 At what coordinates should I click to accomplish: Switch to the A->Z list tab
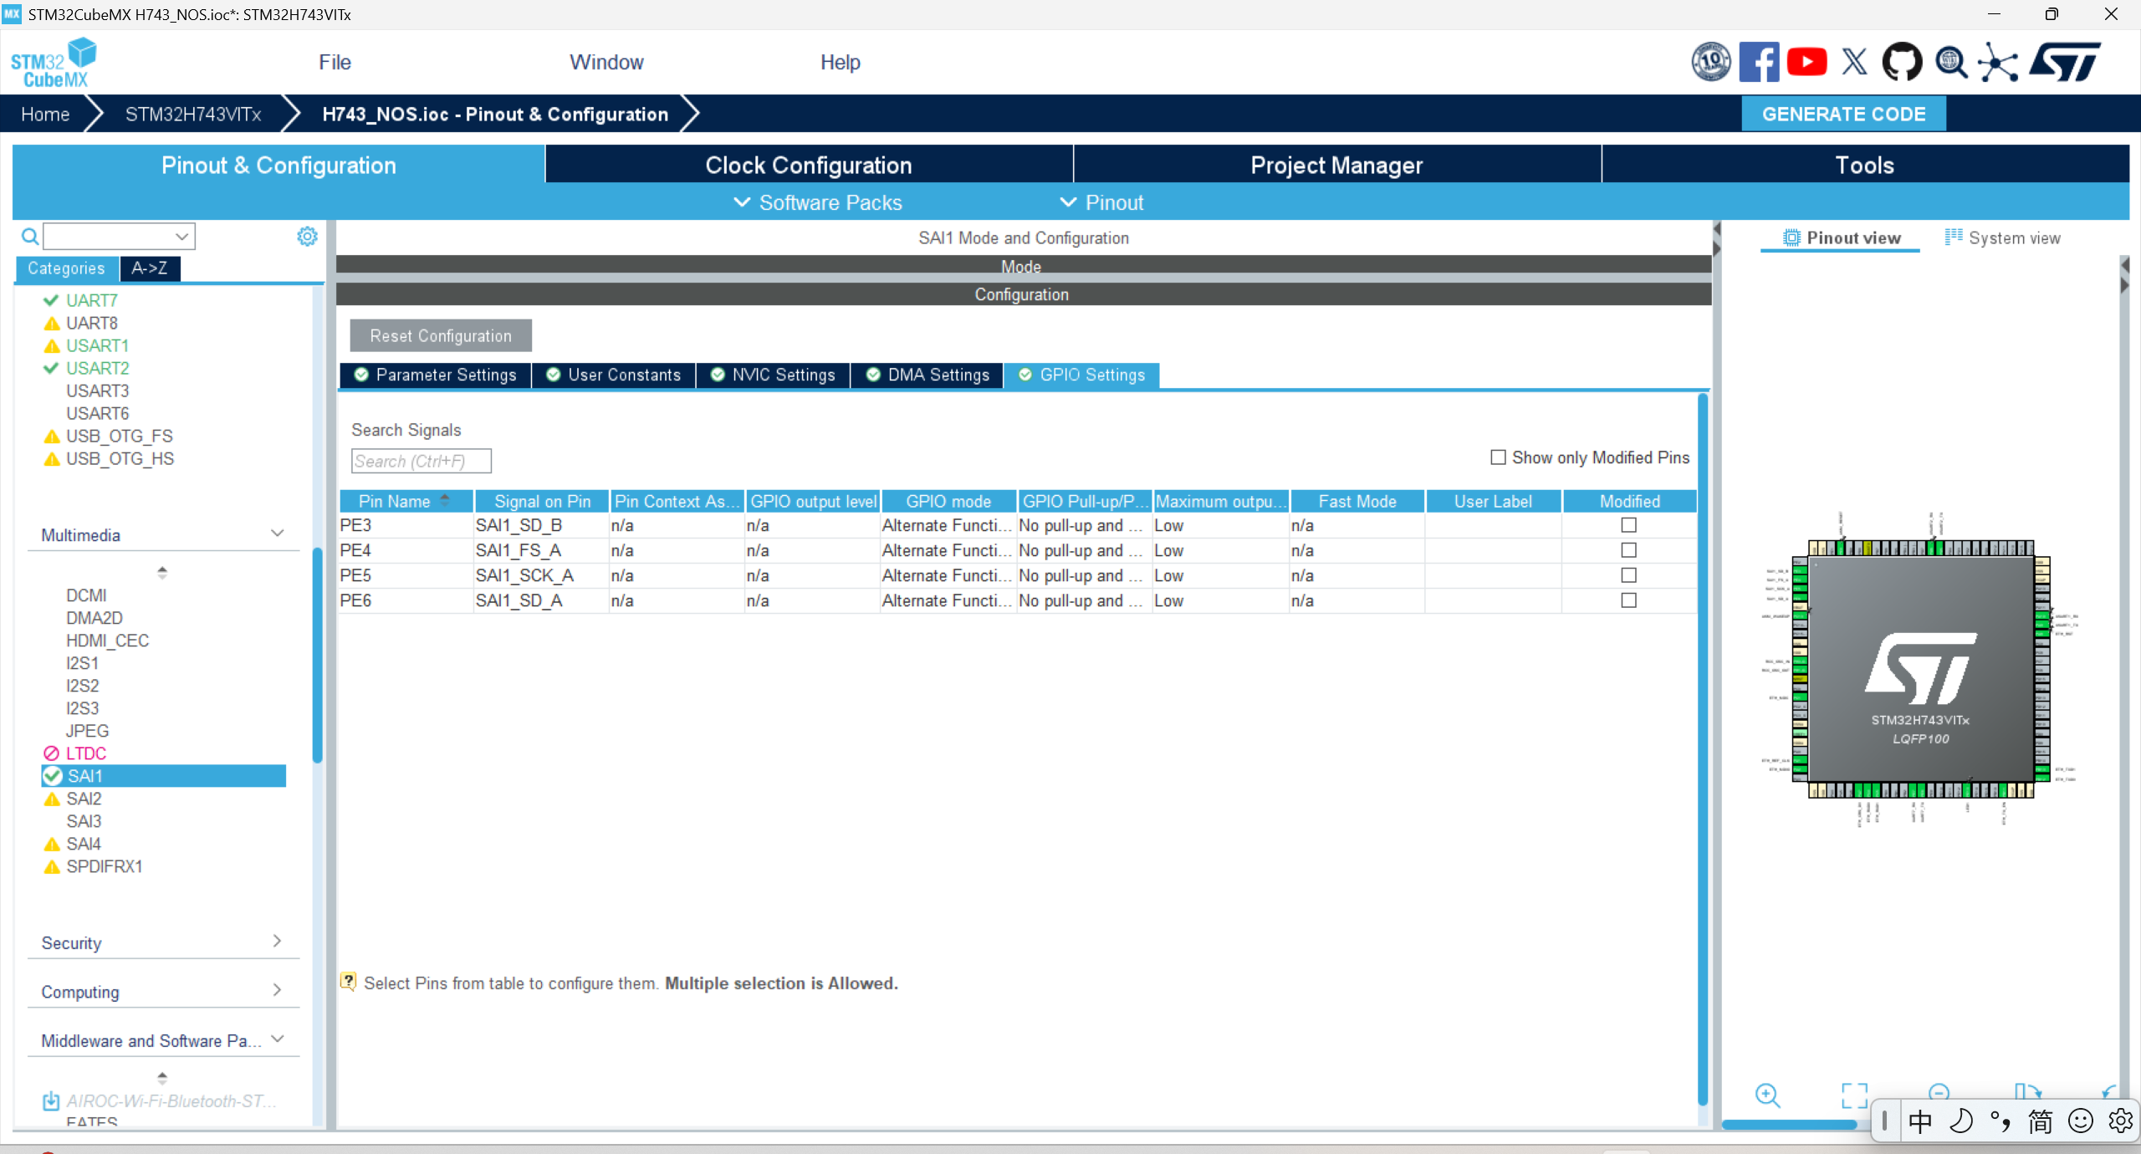point(149,268)
